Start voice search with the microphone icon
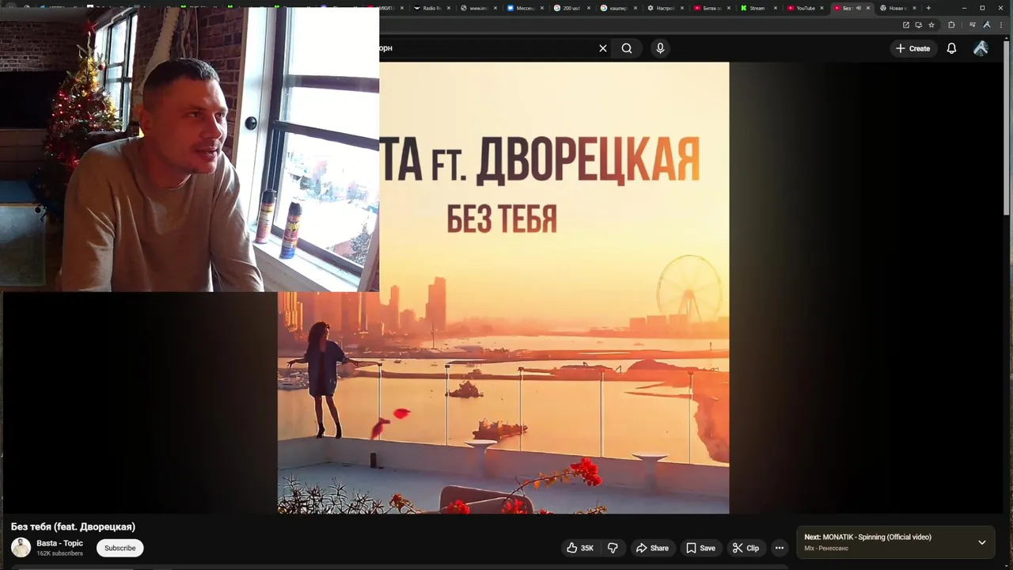The height and width of the screenshot is (570, 1013). (x=660, y=48)
